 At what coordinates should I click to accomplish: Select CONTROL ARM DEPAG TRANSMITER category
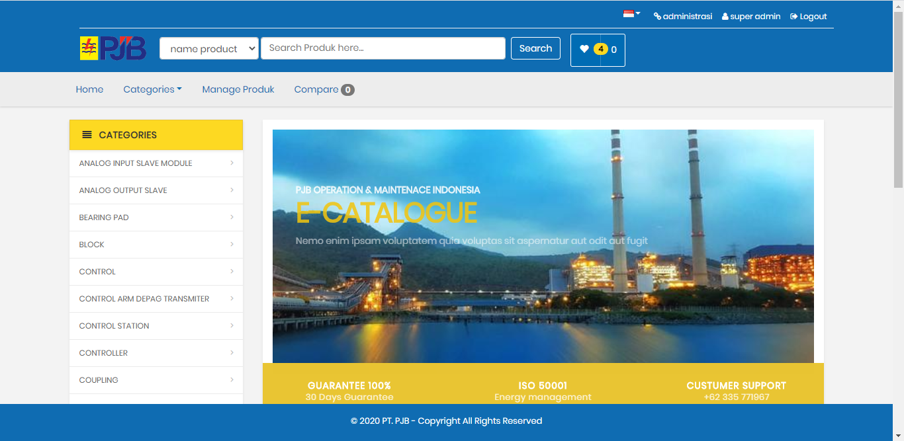click(144, 299)
